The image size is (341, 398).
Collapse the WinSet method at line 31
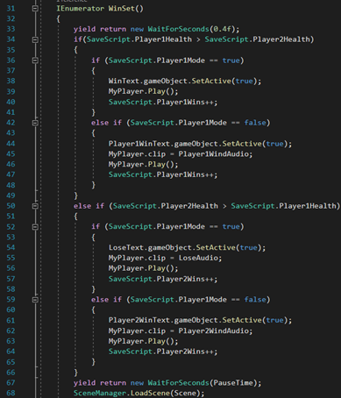[x=35, y=9]
